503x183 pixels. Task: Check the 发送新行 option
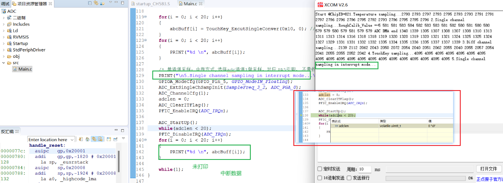click(x=349, y=178)
